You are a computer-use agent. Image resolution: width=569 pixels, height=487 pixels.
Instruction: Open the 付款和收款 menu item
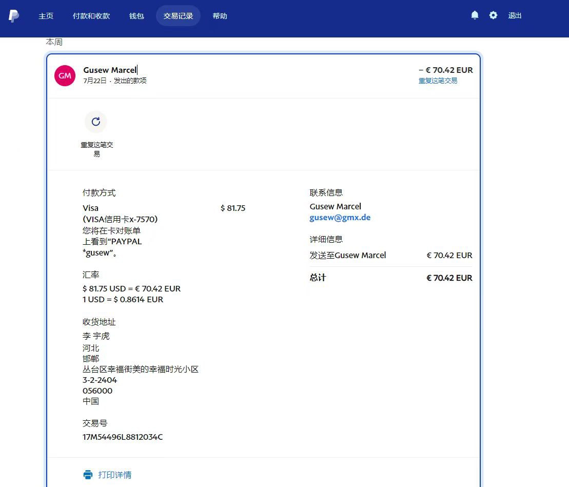pos(91,16)
